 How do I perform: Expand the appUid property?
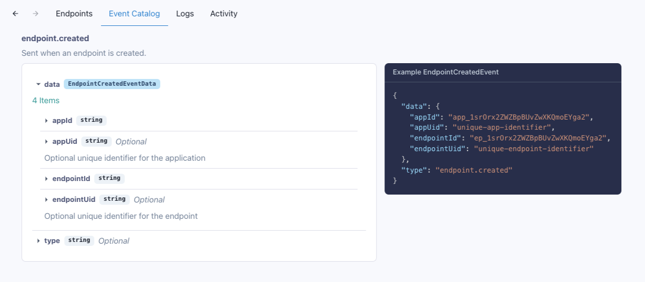click(46, 142)
